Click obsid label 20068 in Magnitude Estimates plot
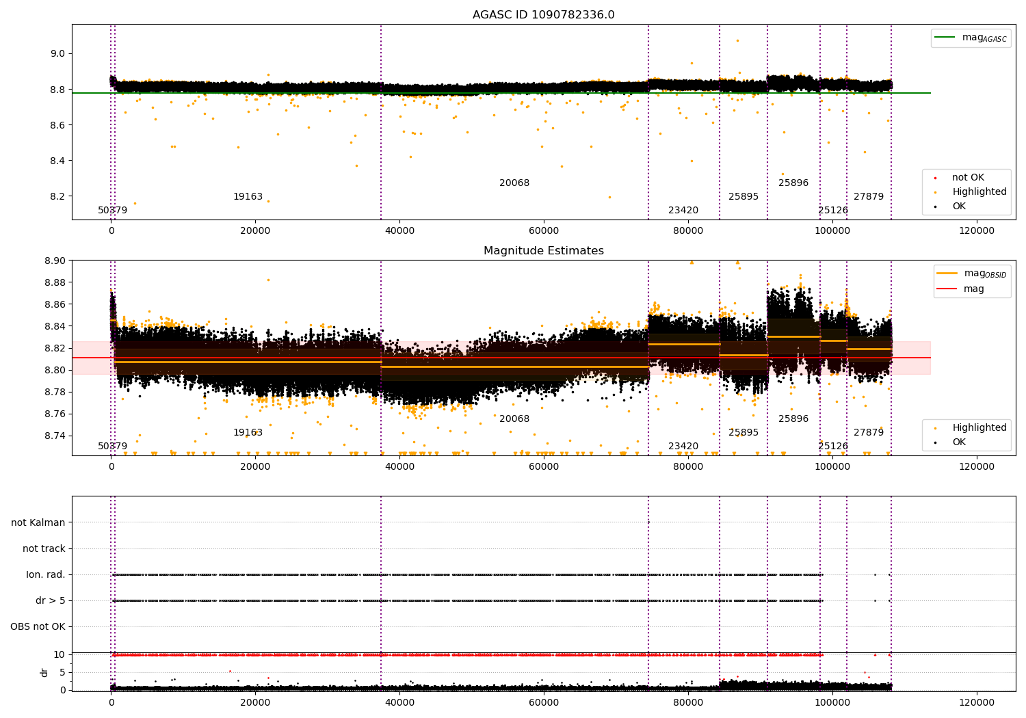The width and height of the screenshot is (1026, 718). click(x=514, y=418)
